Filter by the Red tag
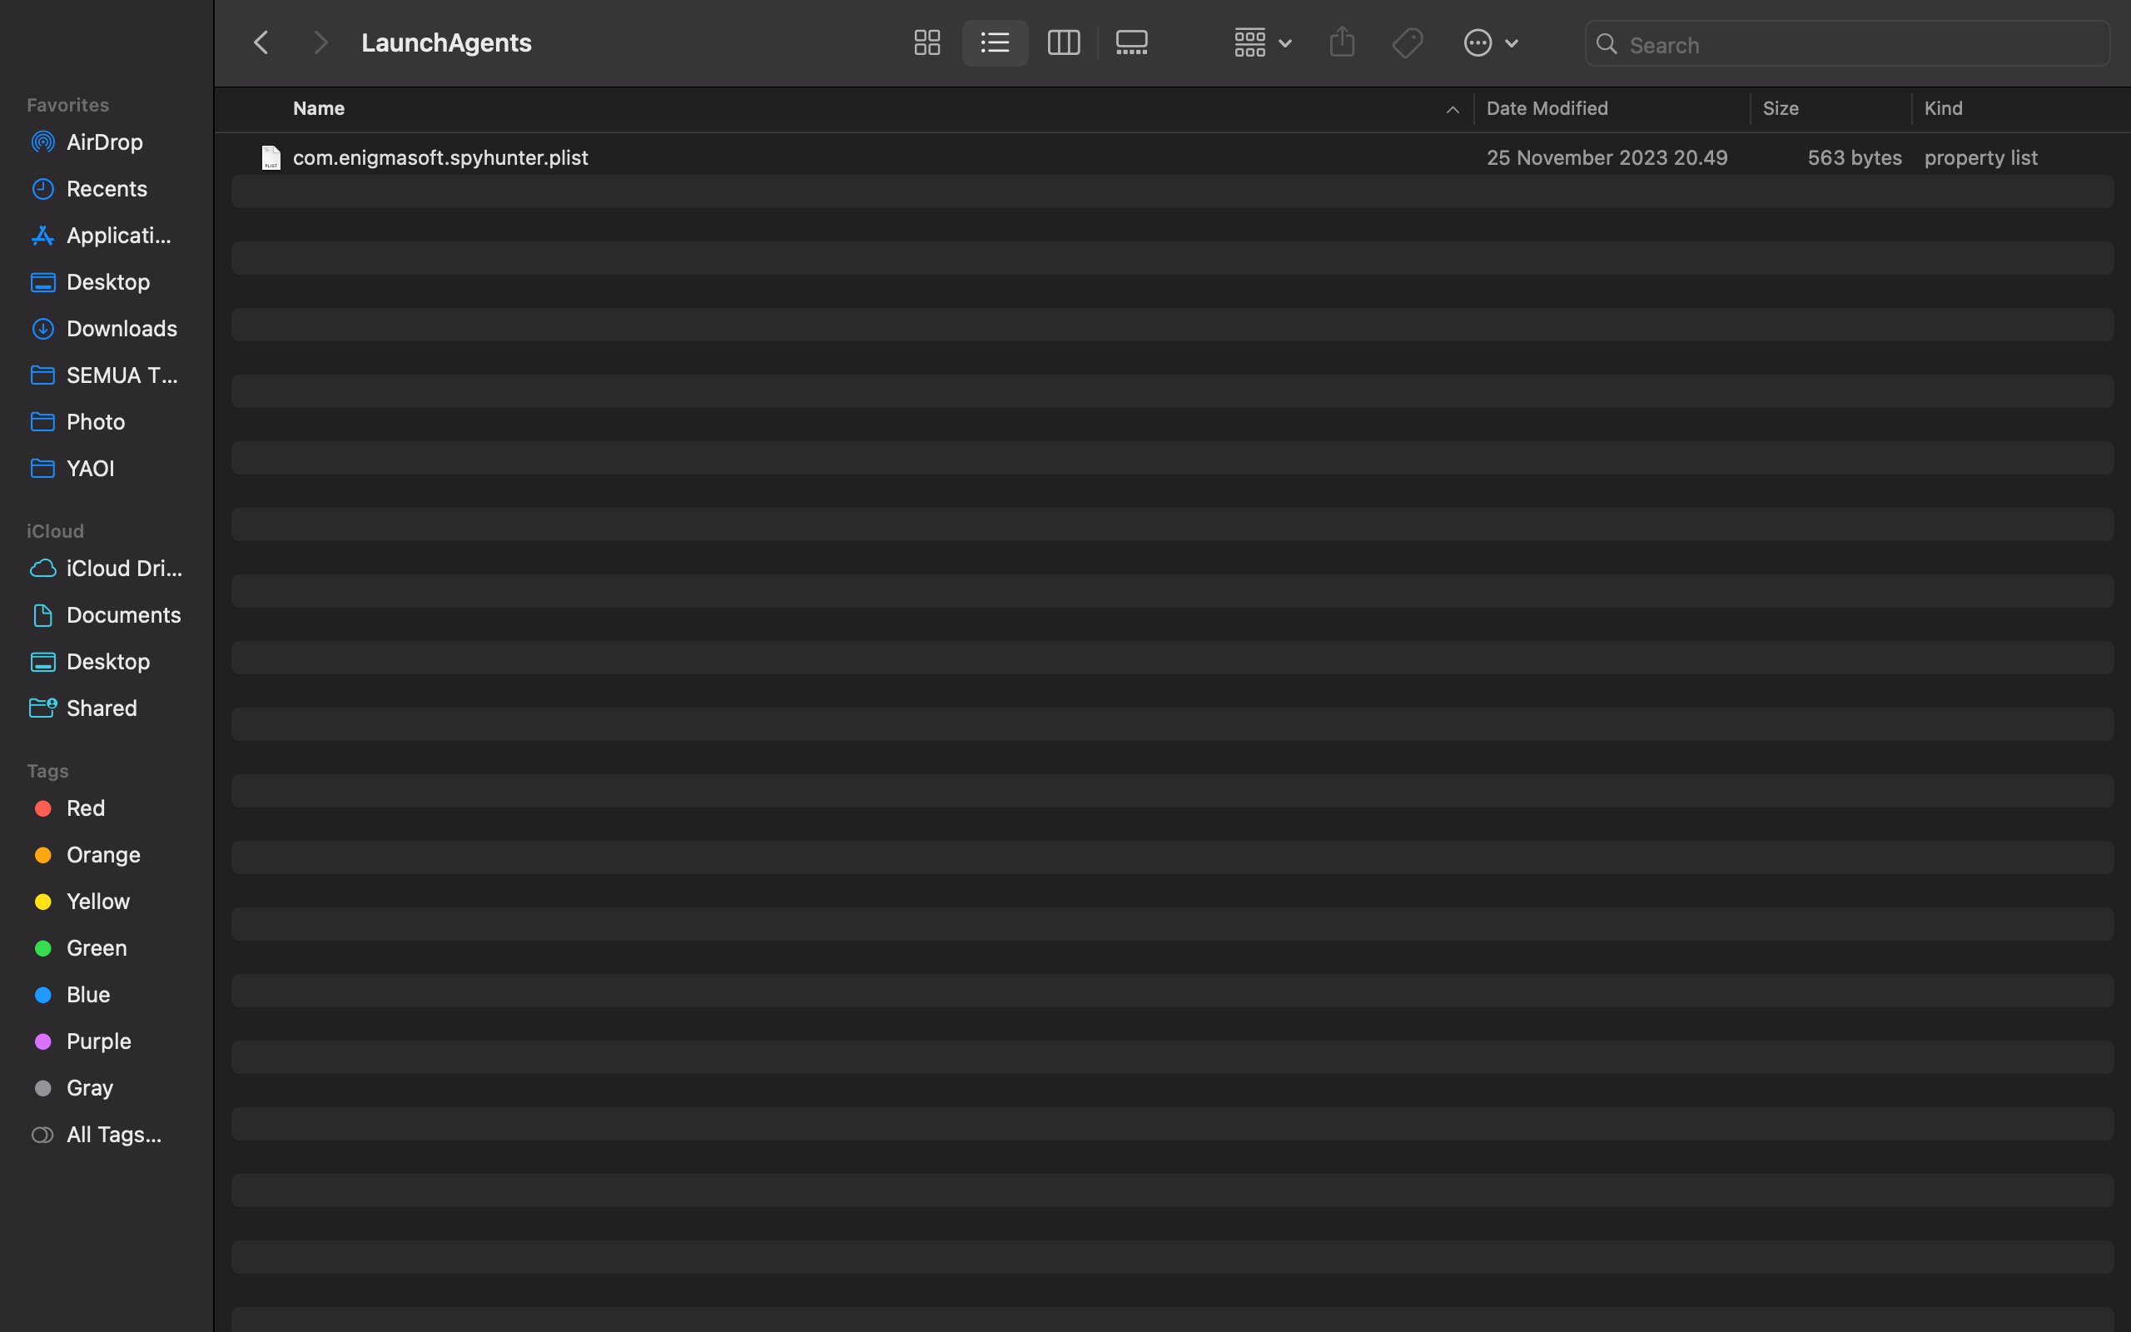 point(86,808)
